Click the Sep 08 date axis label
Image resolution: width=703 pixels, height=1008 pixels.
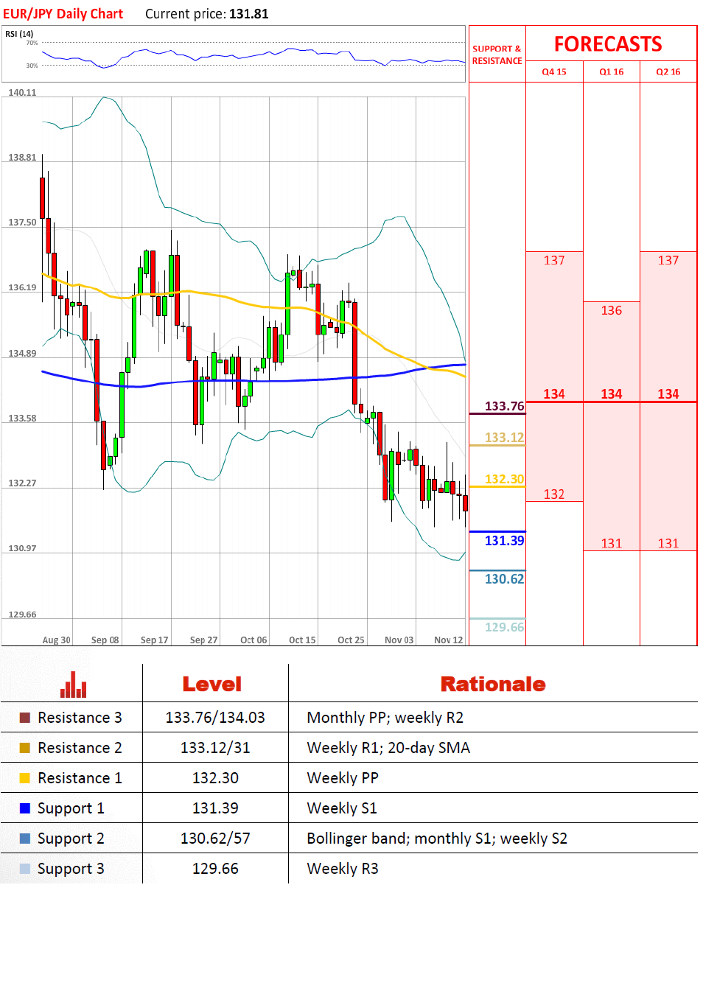(x=105, y=640)
